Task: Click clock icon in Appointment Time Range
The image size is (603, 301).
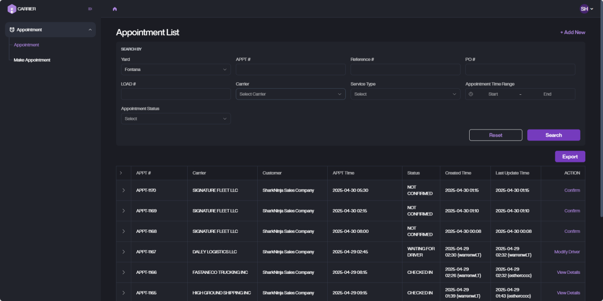Action: pos(471,94)
